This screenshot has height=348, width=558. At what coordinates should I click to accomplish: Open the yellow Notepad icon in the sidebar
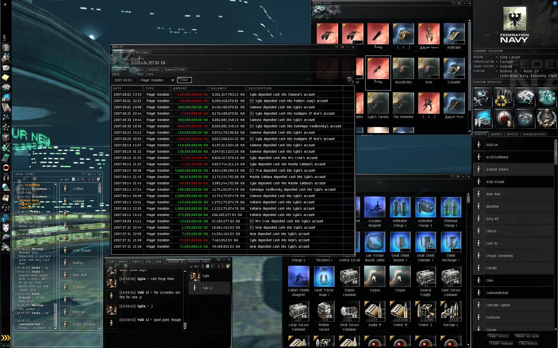tap(6, 78)
